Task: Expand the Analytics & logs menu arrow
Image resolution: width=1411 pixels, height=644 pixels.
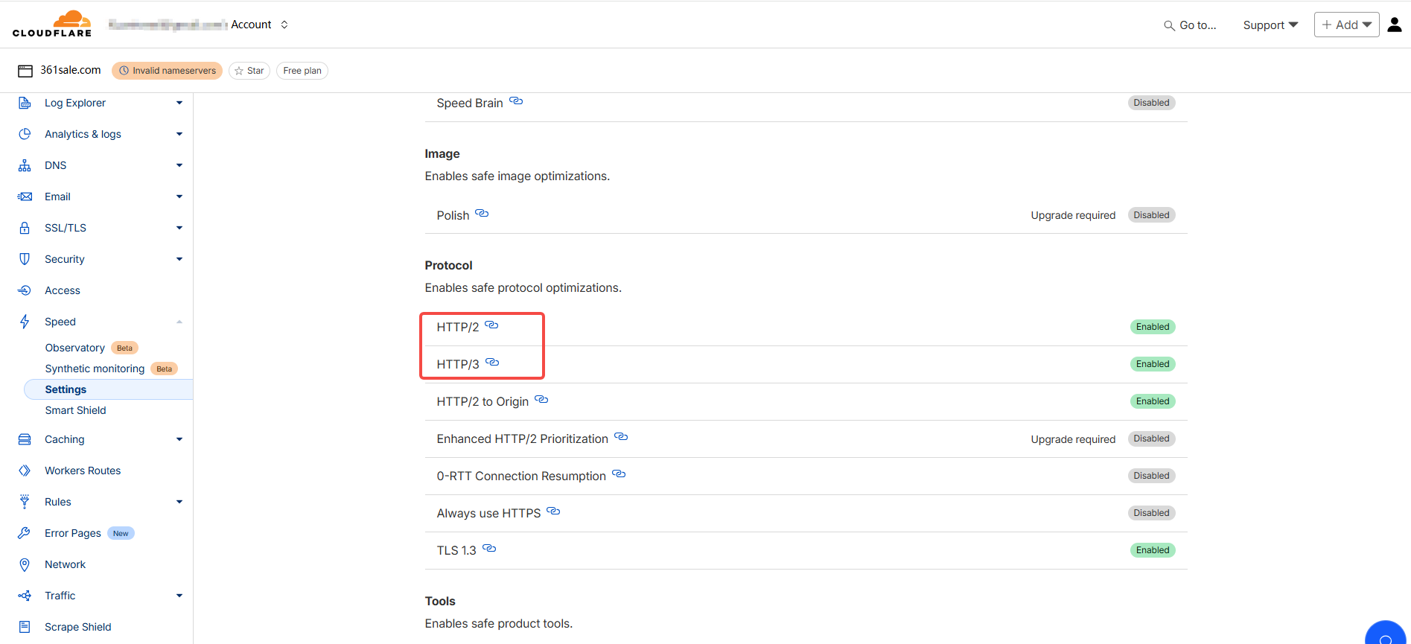Action: [x=179, y=134]
